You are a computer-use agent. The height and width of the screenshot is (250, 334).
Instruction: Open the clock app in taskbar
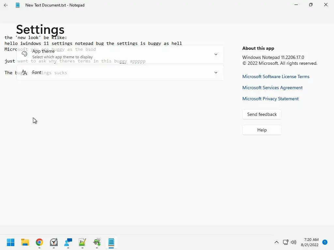coord(54,242)
